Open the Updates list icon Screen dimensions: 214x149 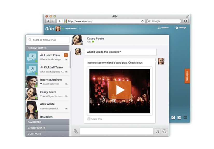(159, 28)
